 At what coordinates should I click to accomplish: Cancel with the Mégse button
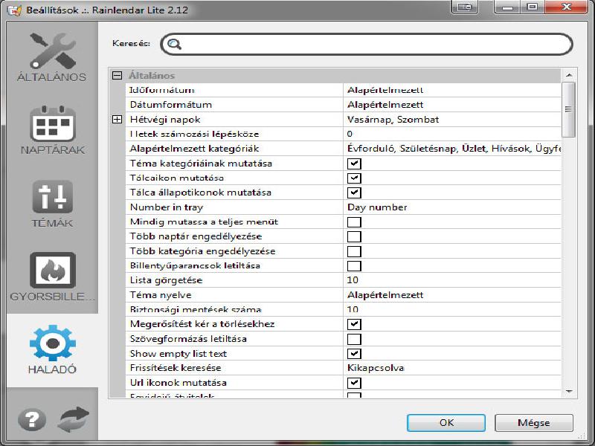[x=533, y=422]
